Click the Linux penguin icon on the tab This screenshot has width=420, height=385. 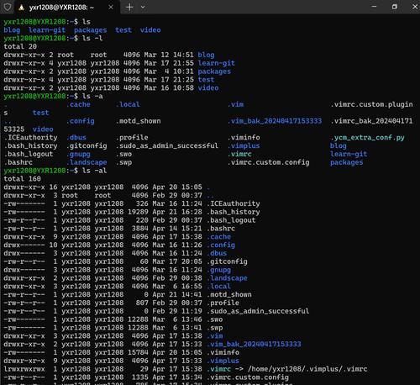coord(22,8)
